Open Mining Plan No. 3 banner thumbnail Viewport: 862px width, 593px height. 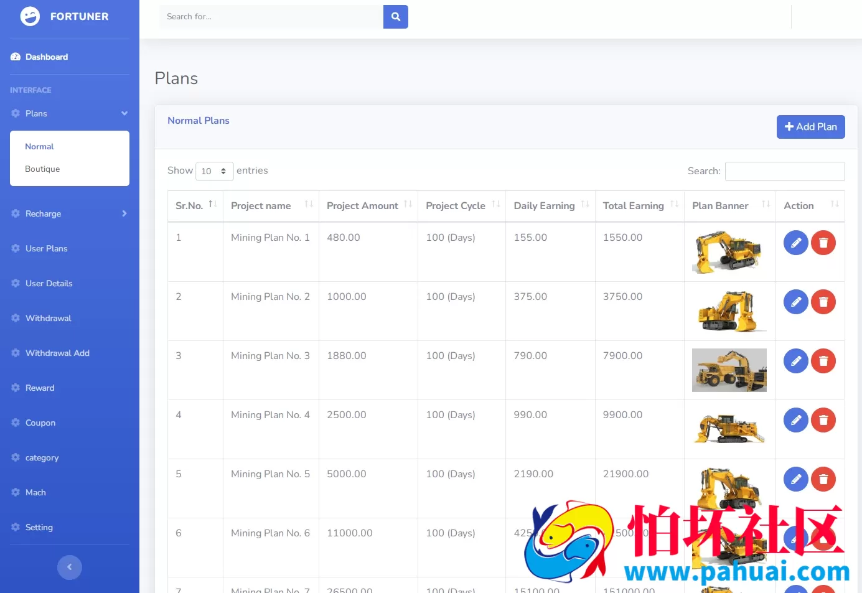[x=729, y=370]
